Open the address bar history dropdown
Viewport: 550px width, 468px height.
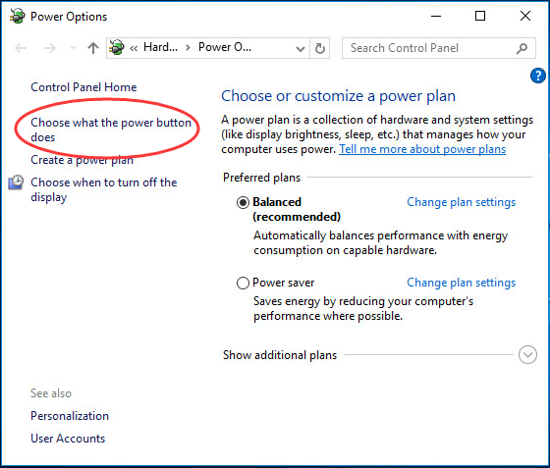[x=301, y=48]
